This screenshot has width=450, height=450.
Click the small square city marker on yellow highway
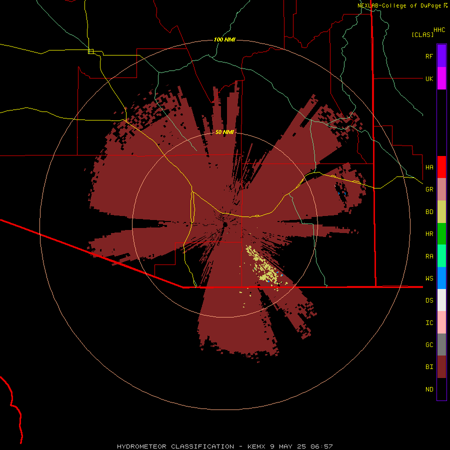tap(90, 51)
